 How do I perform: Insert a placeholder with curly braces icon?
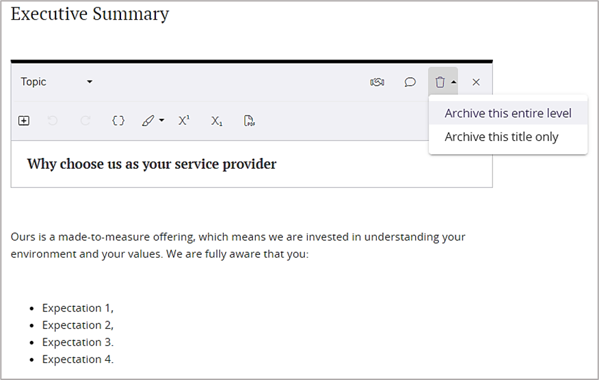[x=118, y=121]
